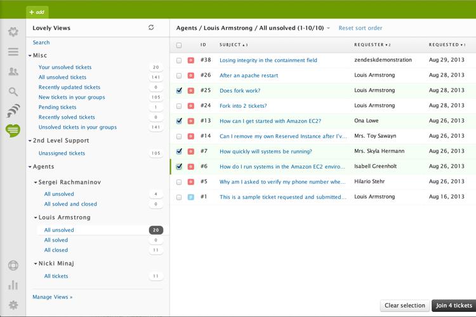This screenshot has height=317, width=476.
Task: Open the people icon in sidebar
Action: [x=13, y=72]
